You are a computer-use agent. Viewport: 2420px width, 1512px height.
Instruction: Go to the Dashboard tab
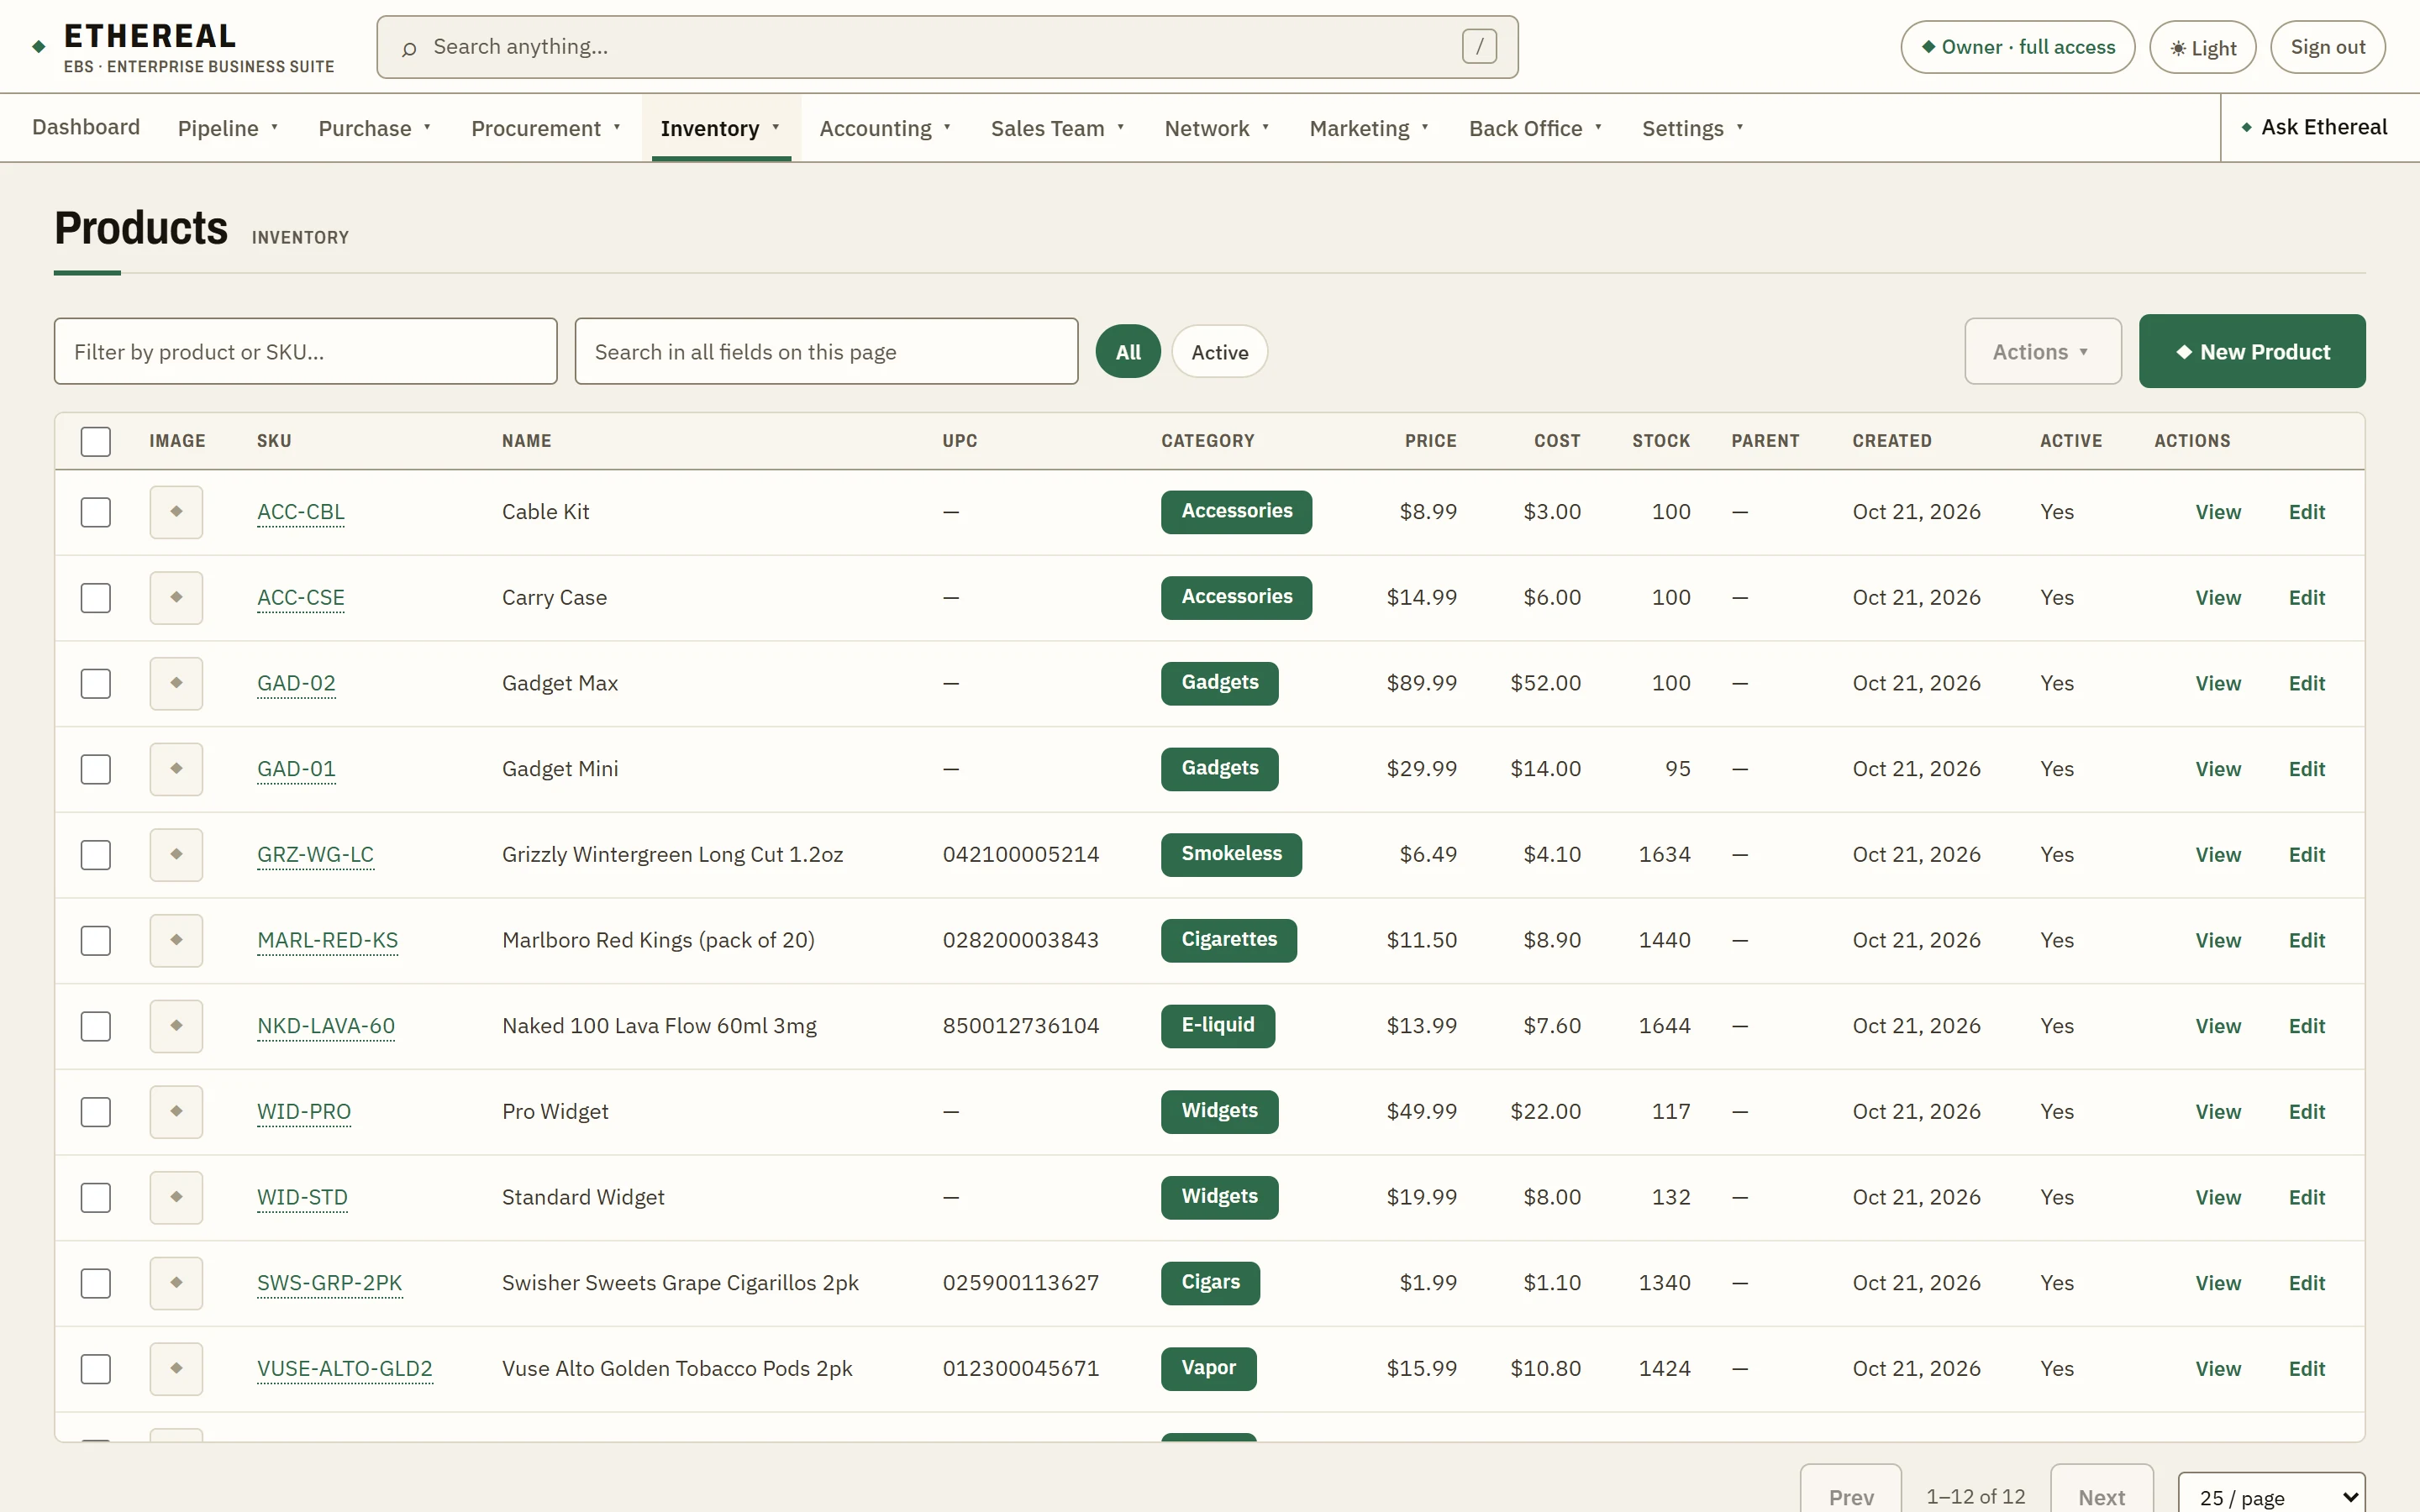(x=86, y=127)
